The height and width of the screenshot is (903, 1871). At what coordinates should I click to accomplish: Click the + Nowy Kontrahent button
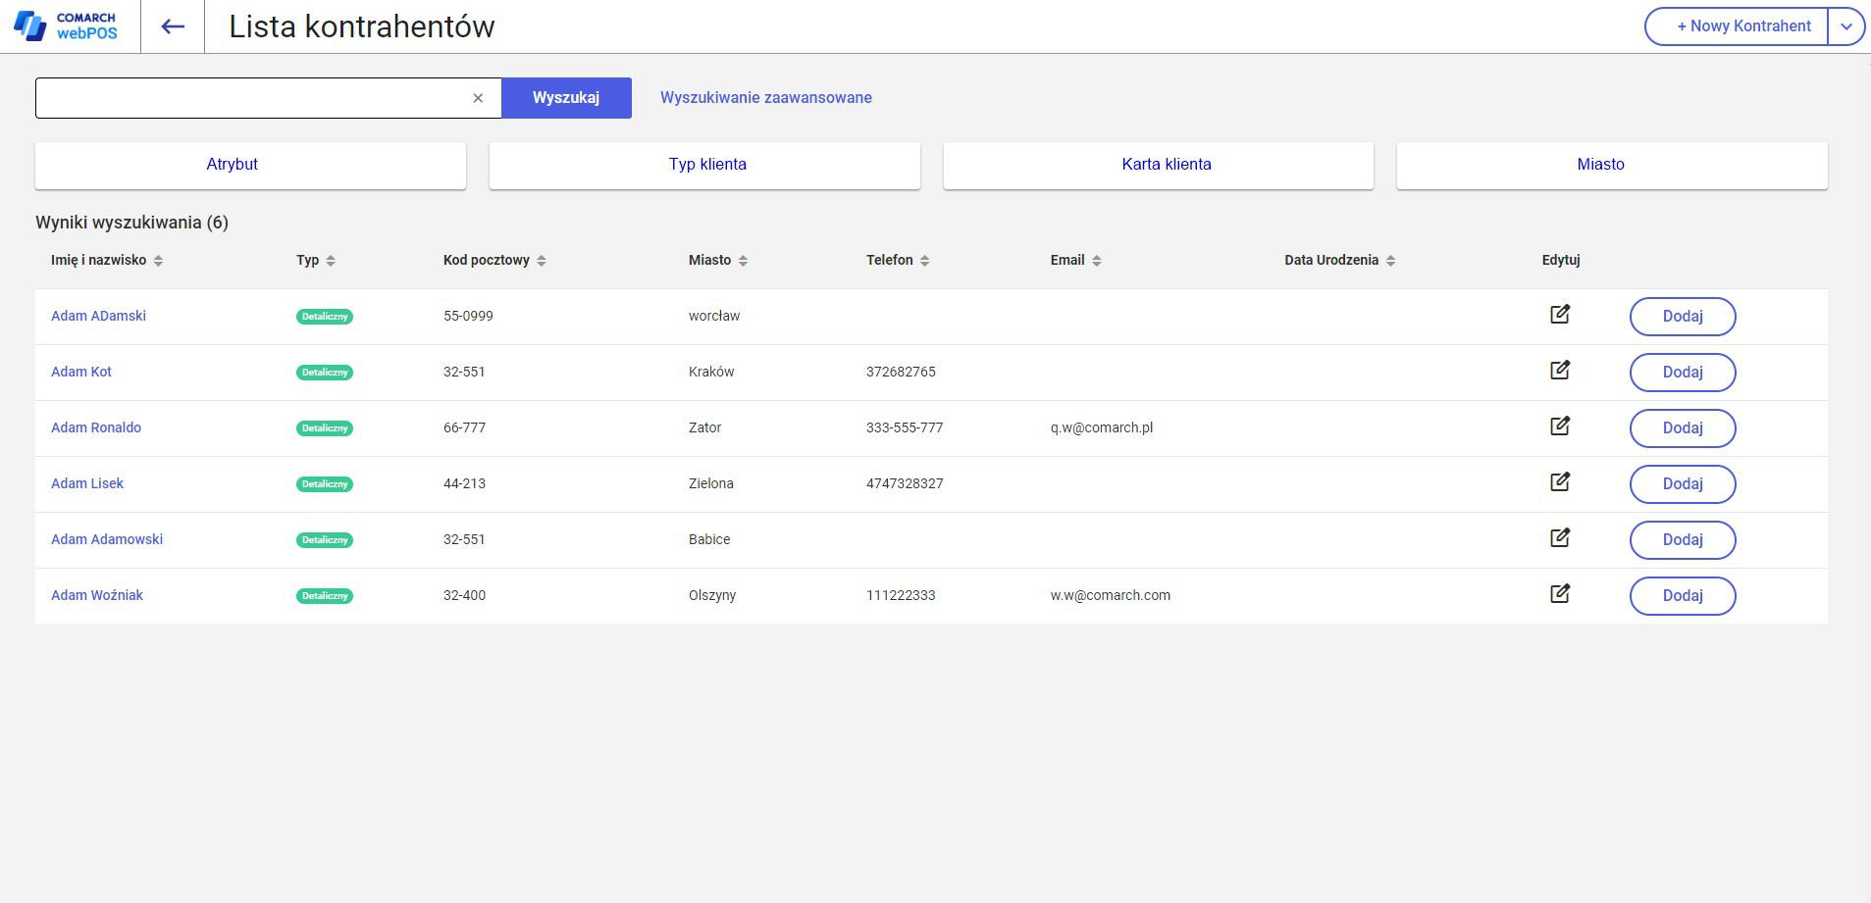click(x=1737, y=26)
